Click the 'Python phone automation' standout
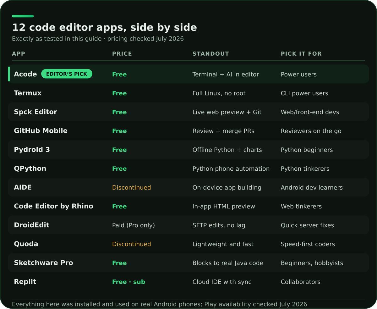Image resolution: width=377 pixels, height=309 pixels. click(231, 169)
